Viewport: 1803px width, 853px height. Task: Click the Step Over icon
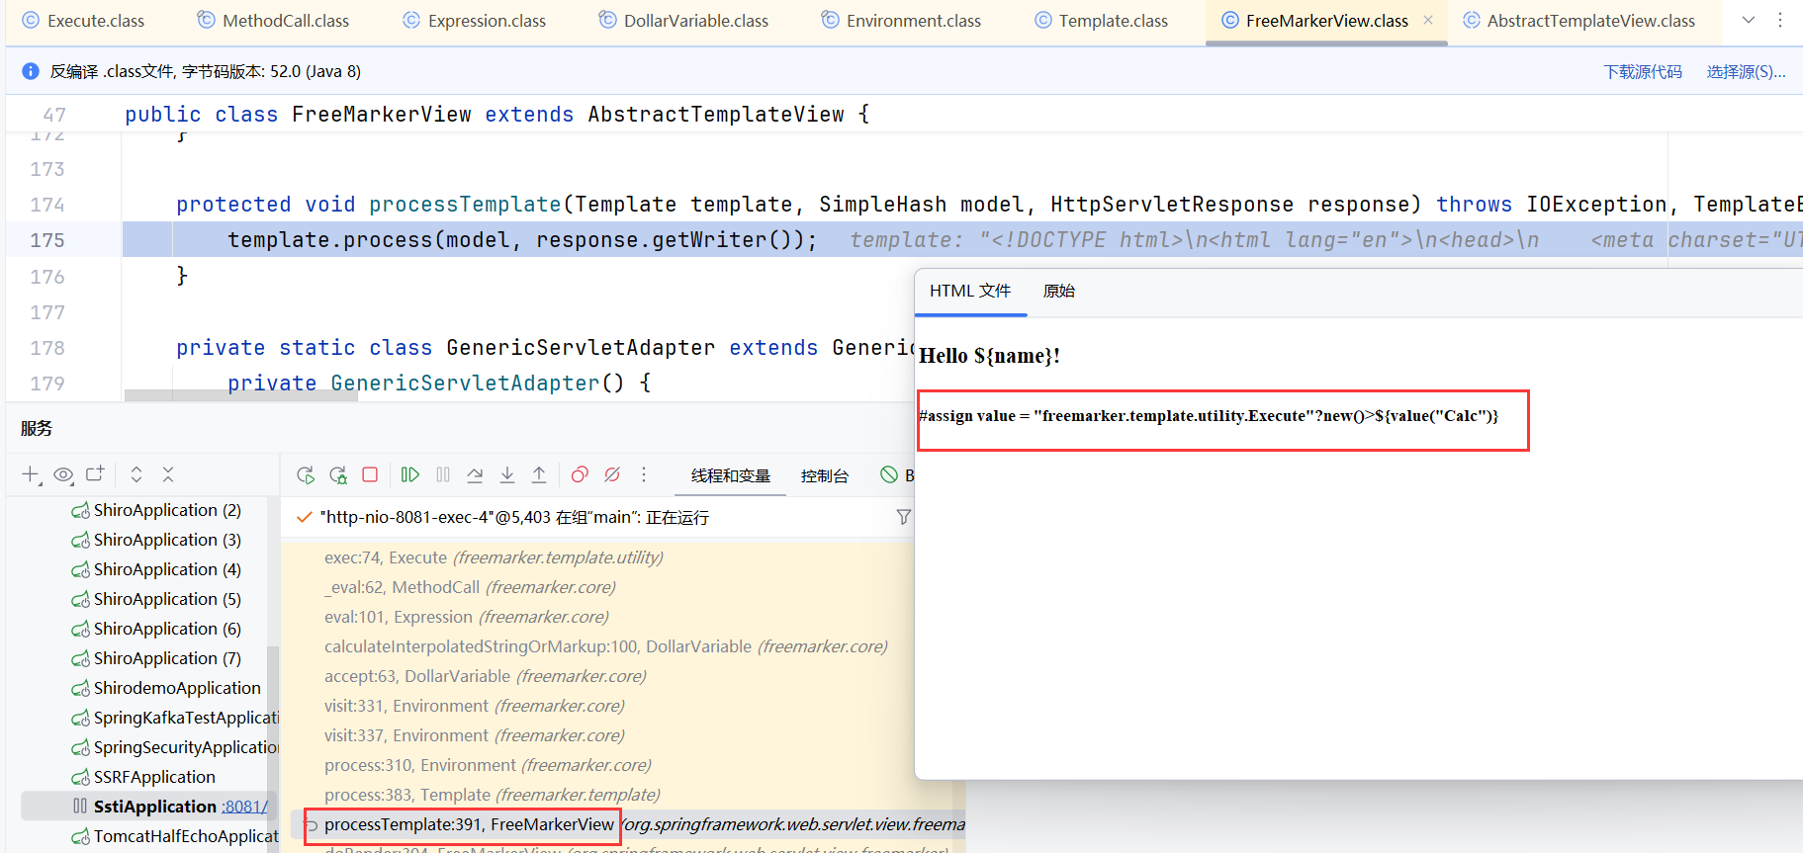pos(475,475)
